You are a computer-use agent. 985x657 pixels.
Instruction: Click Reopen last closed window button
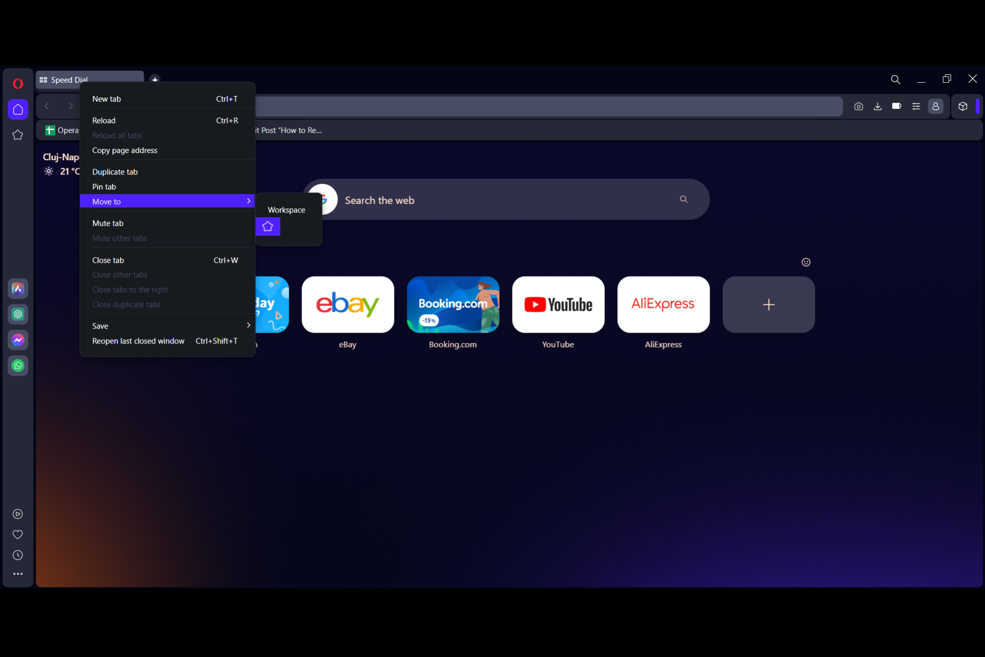click(138, 341)
